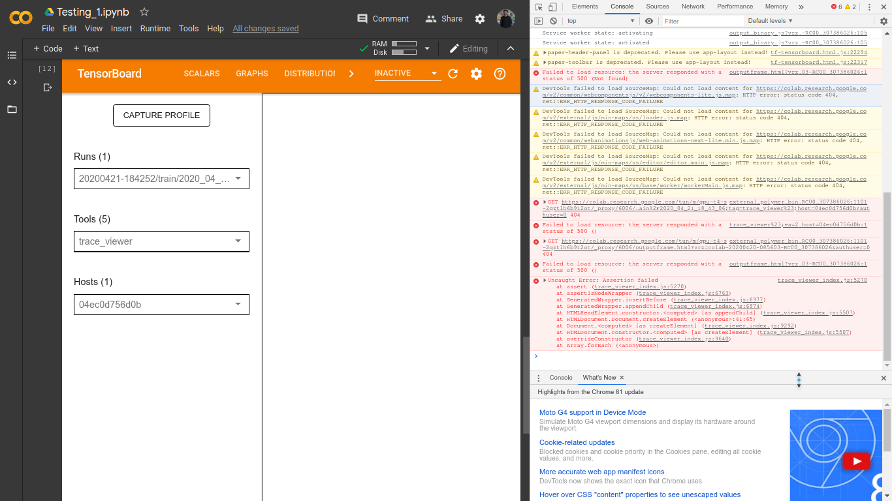Viewport: 892px width, 501px height.
Task: Open the Tools menu in Colab
Action: tap(189, 29)
